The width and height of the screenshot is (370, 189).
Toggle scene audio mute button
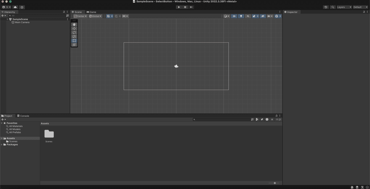coord(248,16)
